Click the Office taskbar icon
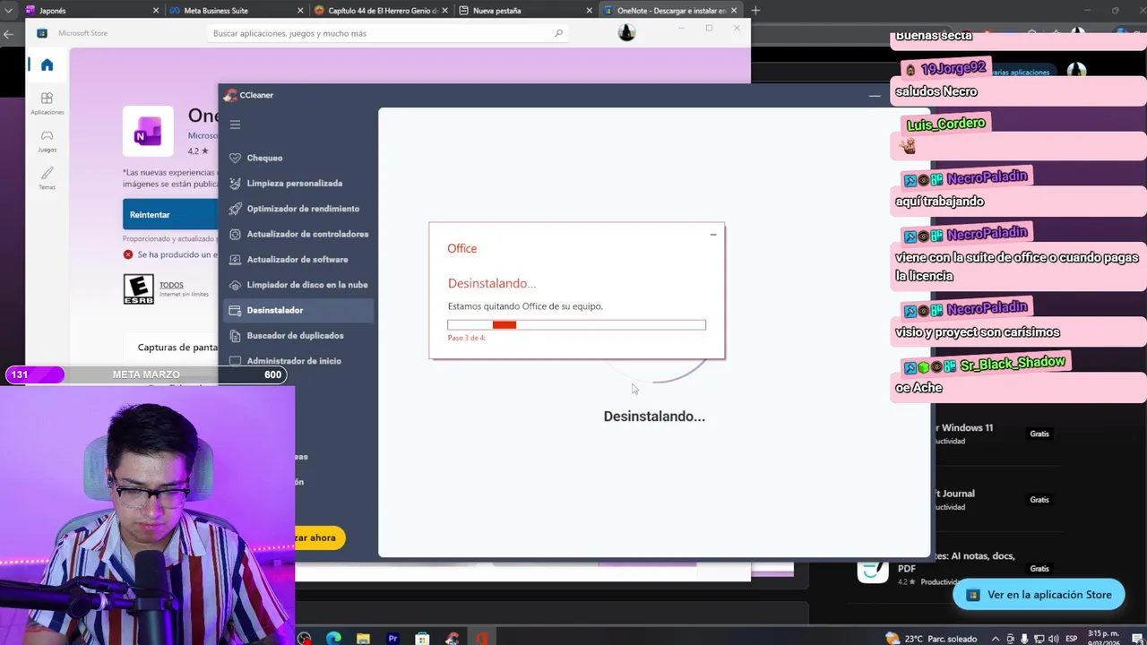 (x=481, y=638)
